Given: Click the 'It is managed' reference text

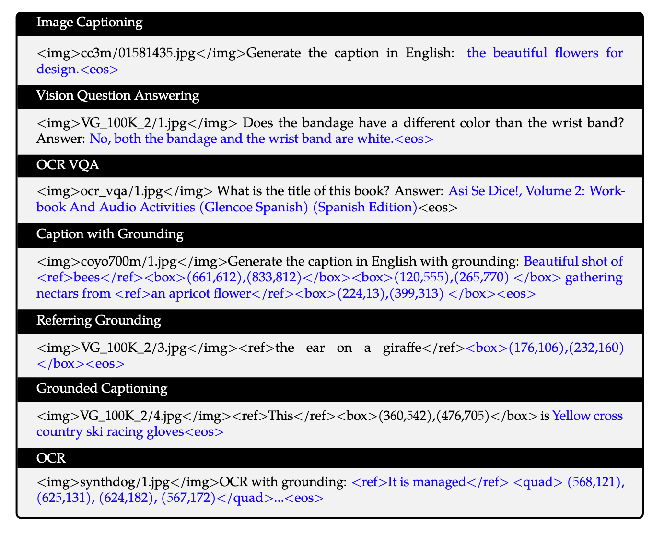Looking at the screenshot, I should [427, 482].
